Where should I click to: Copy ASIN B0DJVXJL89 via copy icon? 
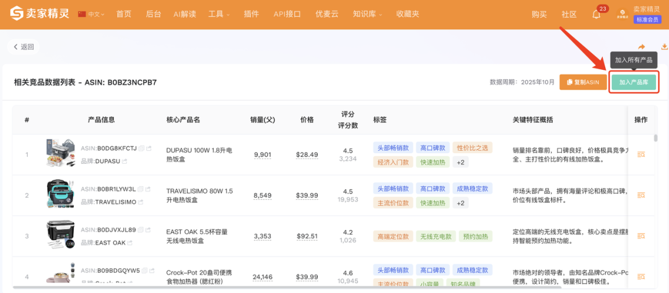(x=141, y=230)
